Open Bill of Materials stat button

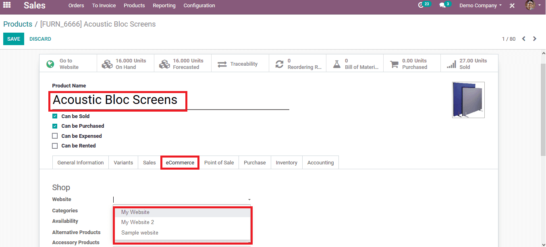tap(355, 64)
